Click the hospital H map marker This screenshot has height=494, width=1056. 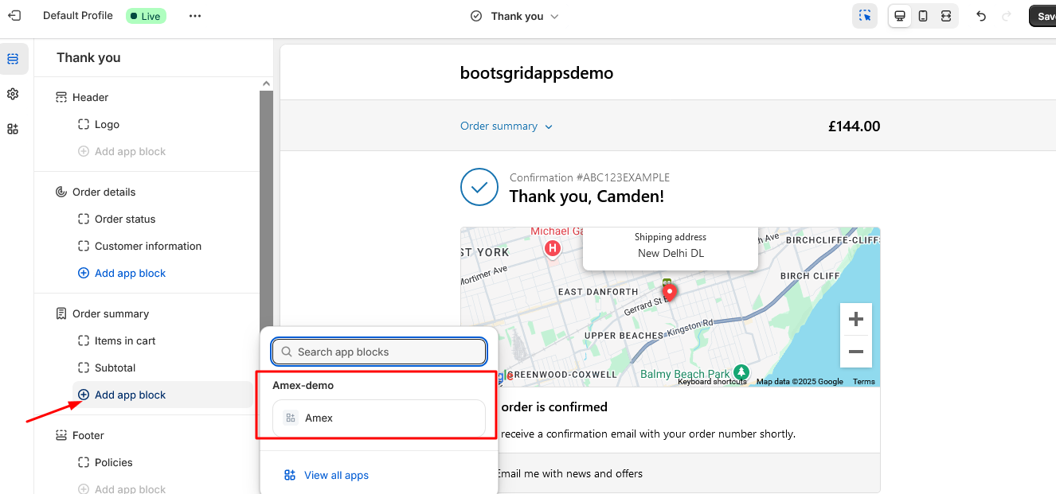[552, 249]
